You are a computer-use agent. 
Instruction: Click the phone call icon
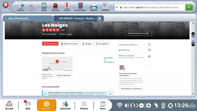(149, 50)
